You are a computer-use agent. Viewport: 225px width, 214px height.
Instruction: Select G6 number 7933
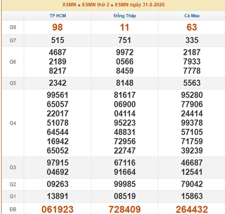click(x=192, y=62)
